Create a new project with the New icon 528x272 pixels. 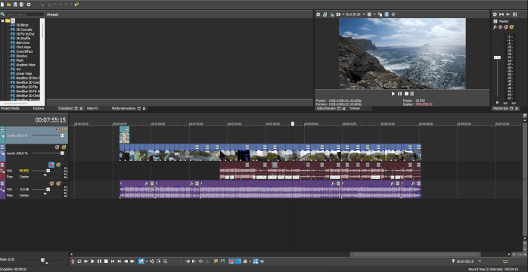pyautogui.click(x=2, y=5)
